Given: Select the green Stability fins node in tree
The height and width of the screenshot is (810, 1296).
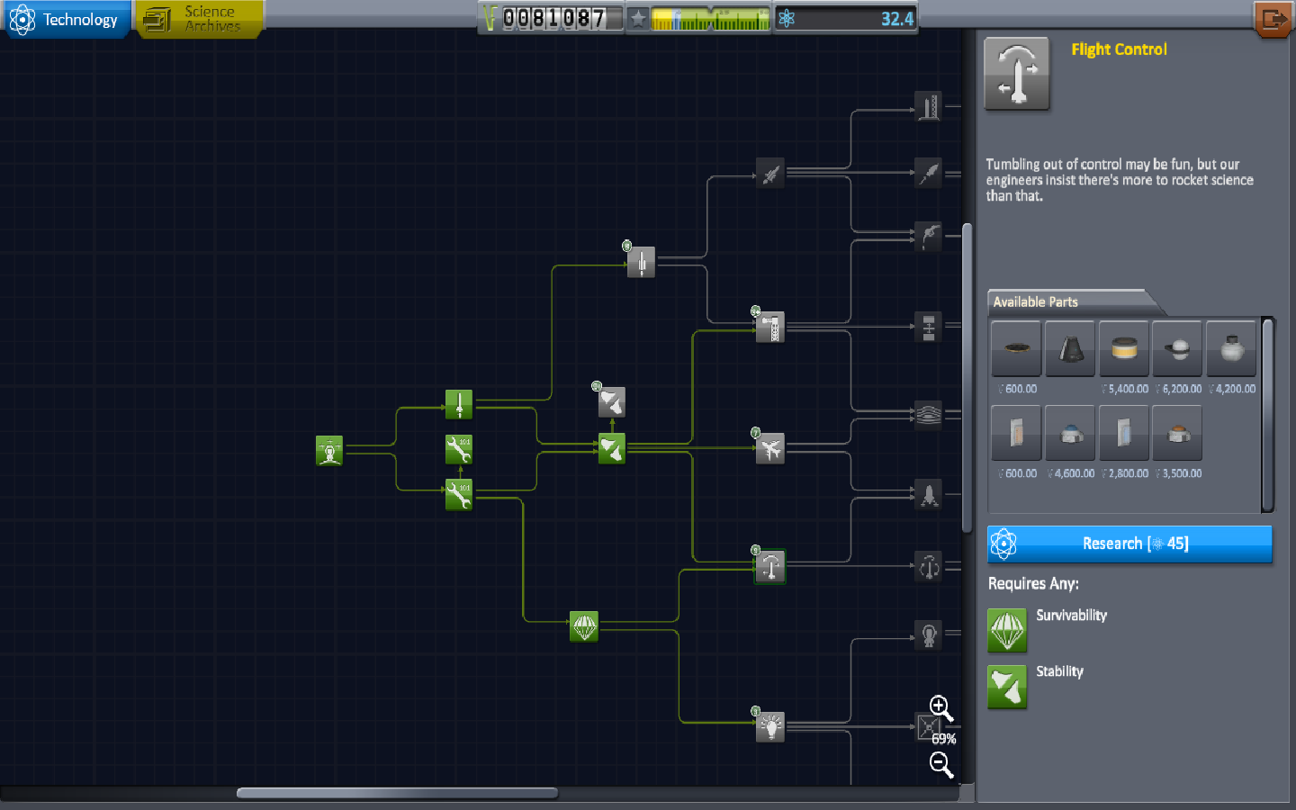Looking at the screenshot, I should click(612, 448).
